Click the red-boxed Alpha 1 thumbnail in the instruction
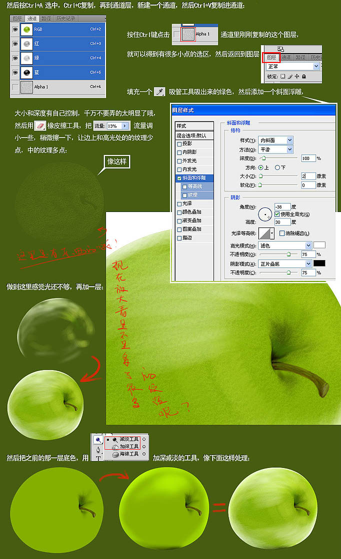Screen dimensions: 341x559 pos(188,34)
